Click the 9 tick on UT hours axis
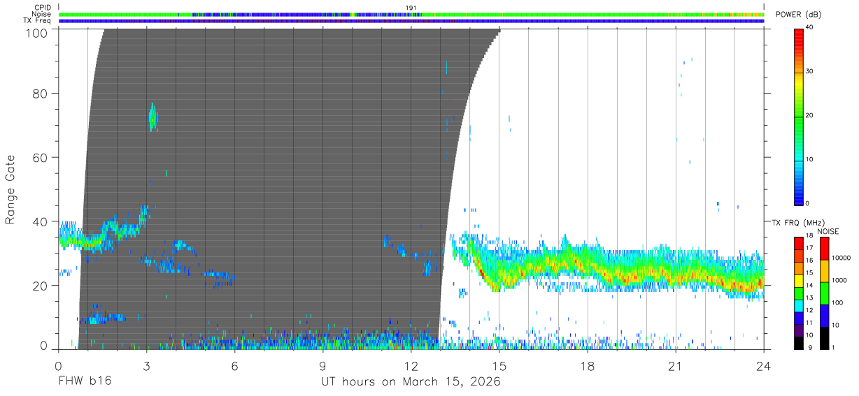 point(322,365)
